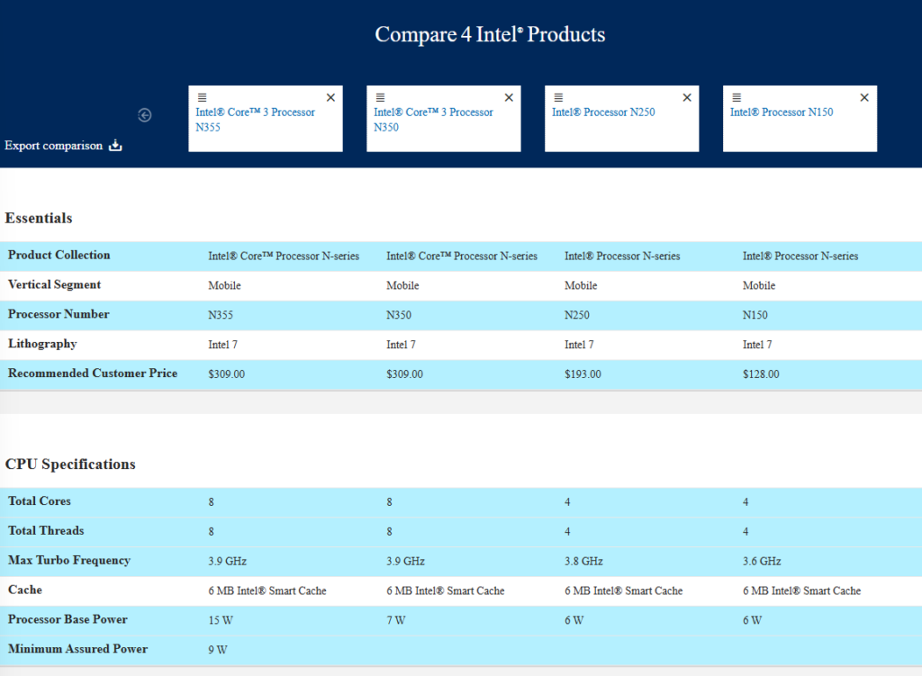This screenshot has width=922, height=676.
Task: Click the Compare 4 Intel Products title
Action: [490, 34]
